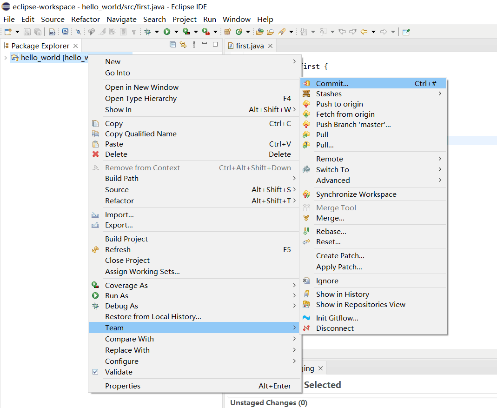Select Delete in context menu

point(194,154)
